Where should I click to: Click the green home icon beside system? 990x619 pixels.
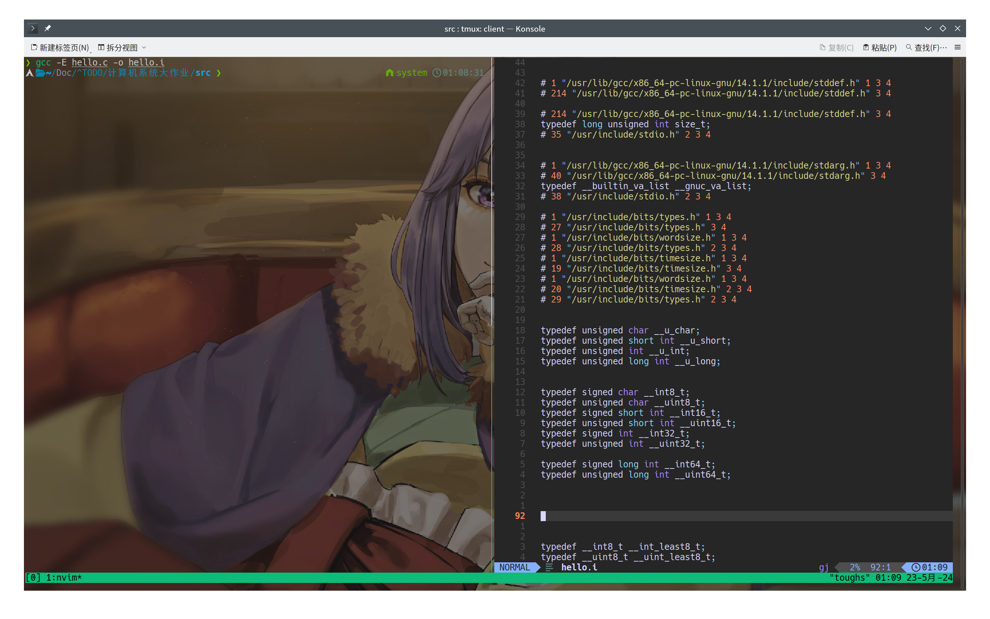389,73
